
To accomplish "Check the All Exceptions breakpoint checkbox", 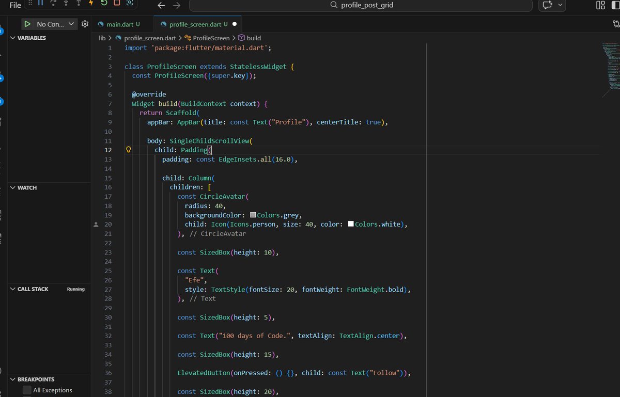I will 27,390.
